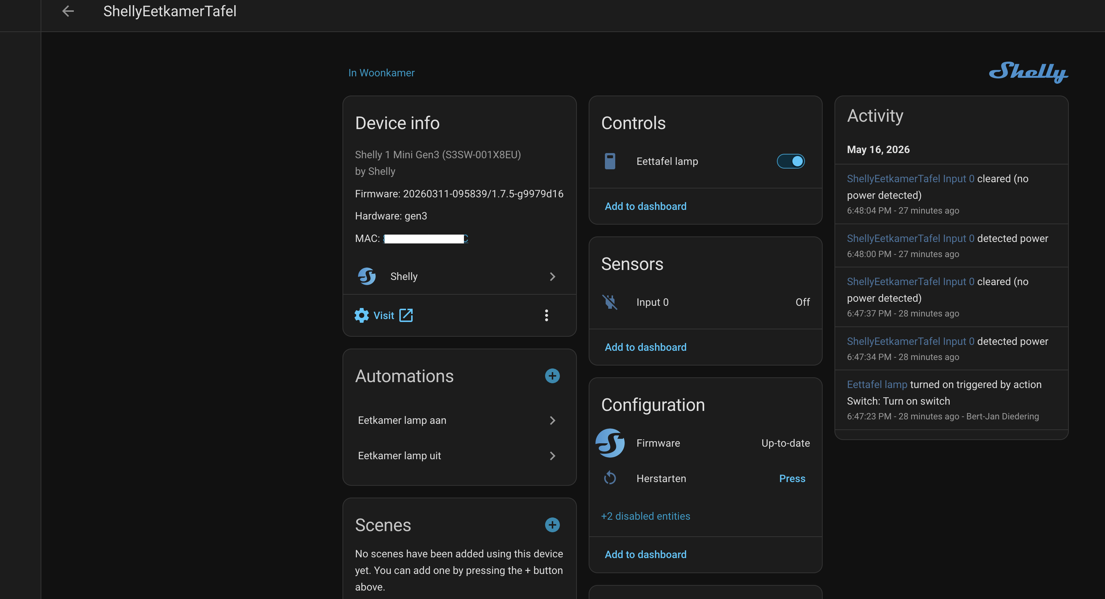Click the Visit external link icon
This screenshot has height=599, width=1105.
pos(406,315)
